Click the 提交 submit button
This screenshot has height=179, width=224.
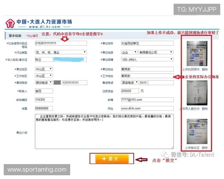112,158
